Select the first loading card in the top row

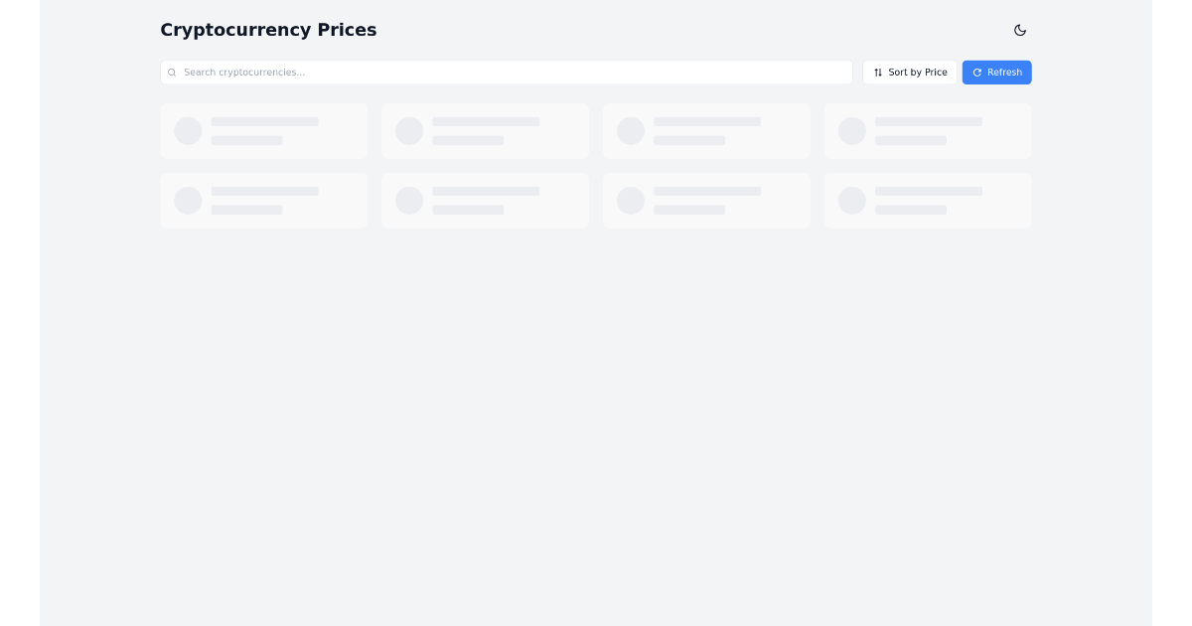(x=263, y=131)
